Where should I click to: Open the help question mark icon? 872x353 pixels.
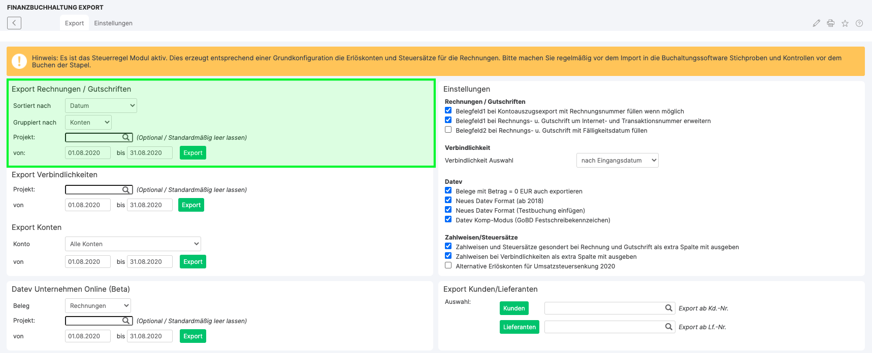pos(859,23)
